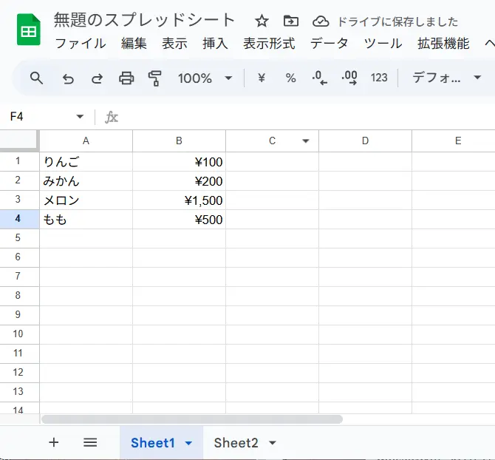Screen dimensions: 495x460
Task: Star this spreadsheet document
Action: click(262, 21)
